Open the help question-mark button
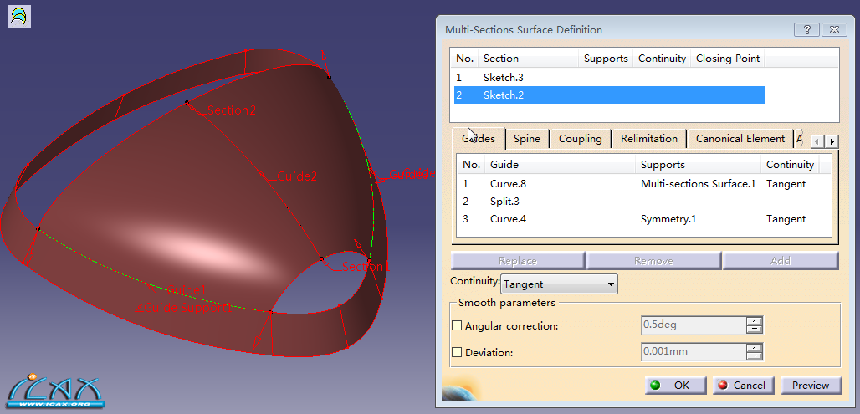The width and height of the screenshot is (860, 414). [x=806, y=30]
